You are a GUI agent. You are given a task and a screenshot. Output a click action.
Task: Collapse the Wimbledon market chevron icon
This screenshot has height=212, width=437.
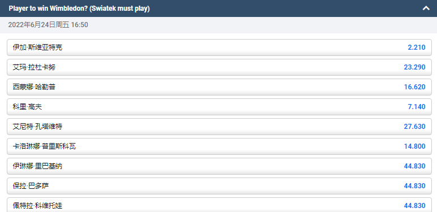point(426,8)
